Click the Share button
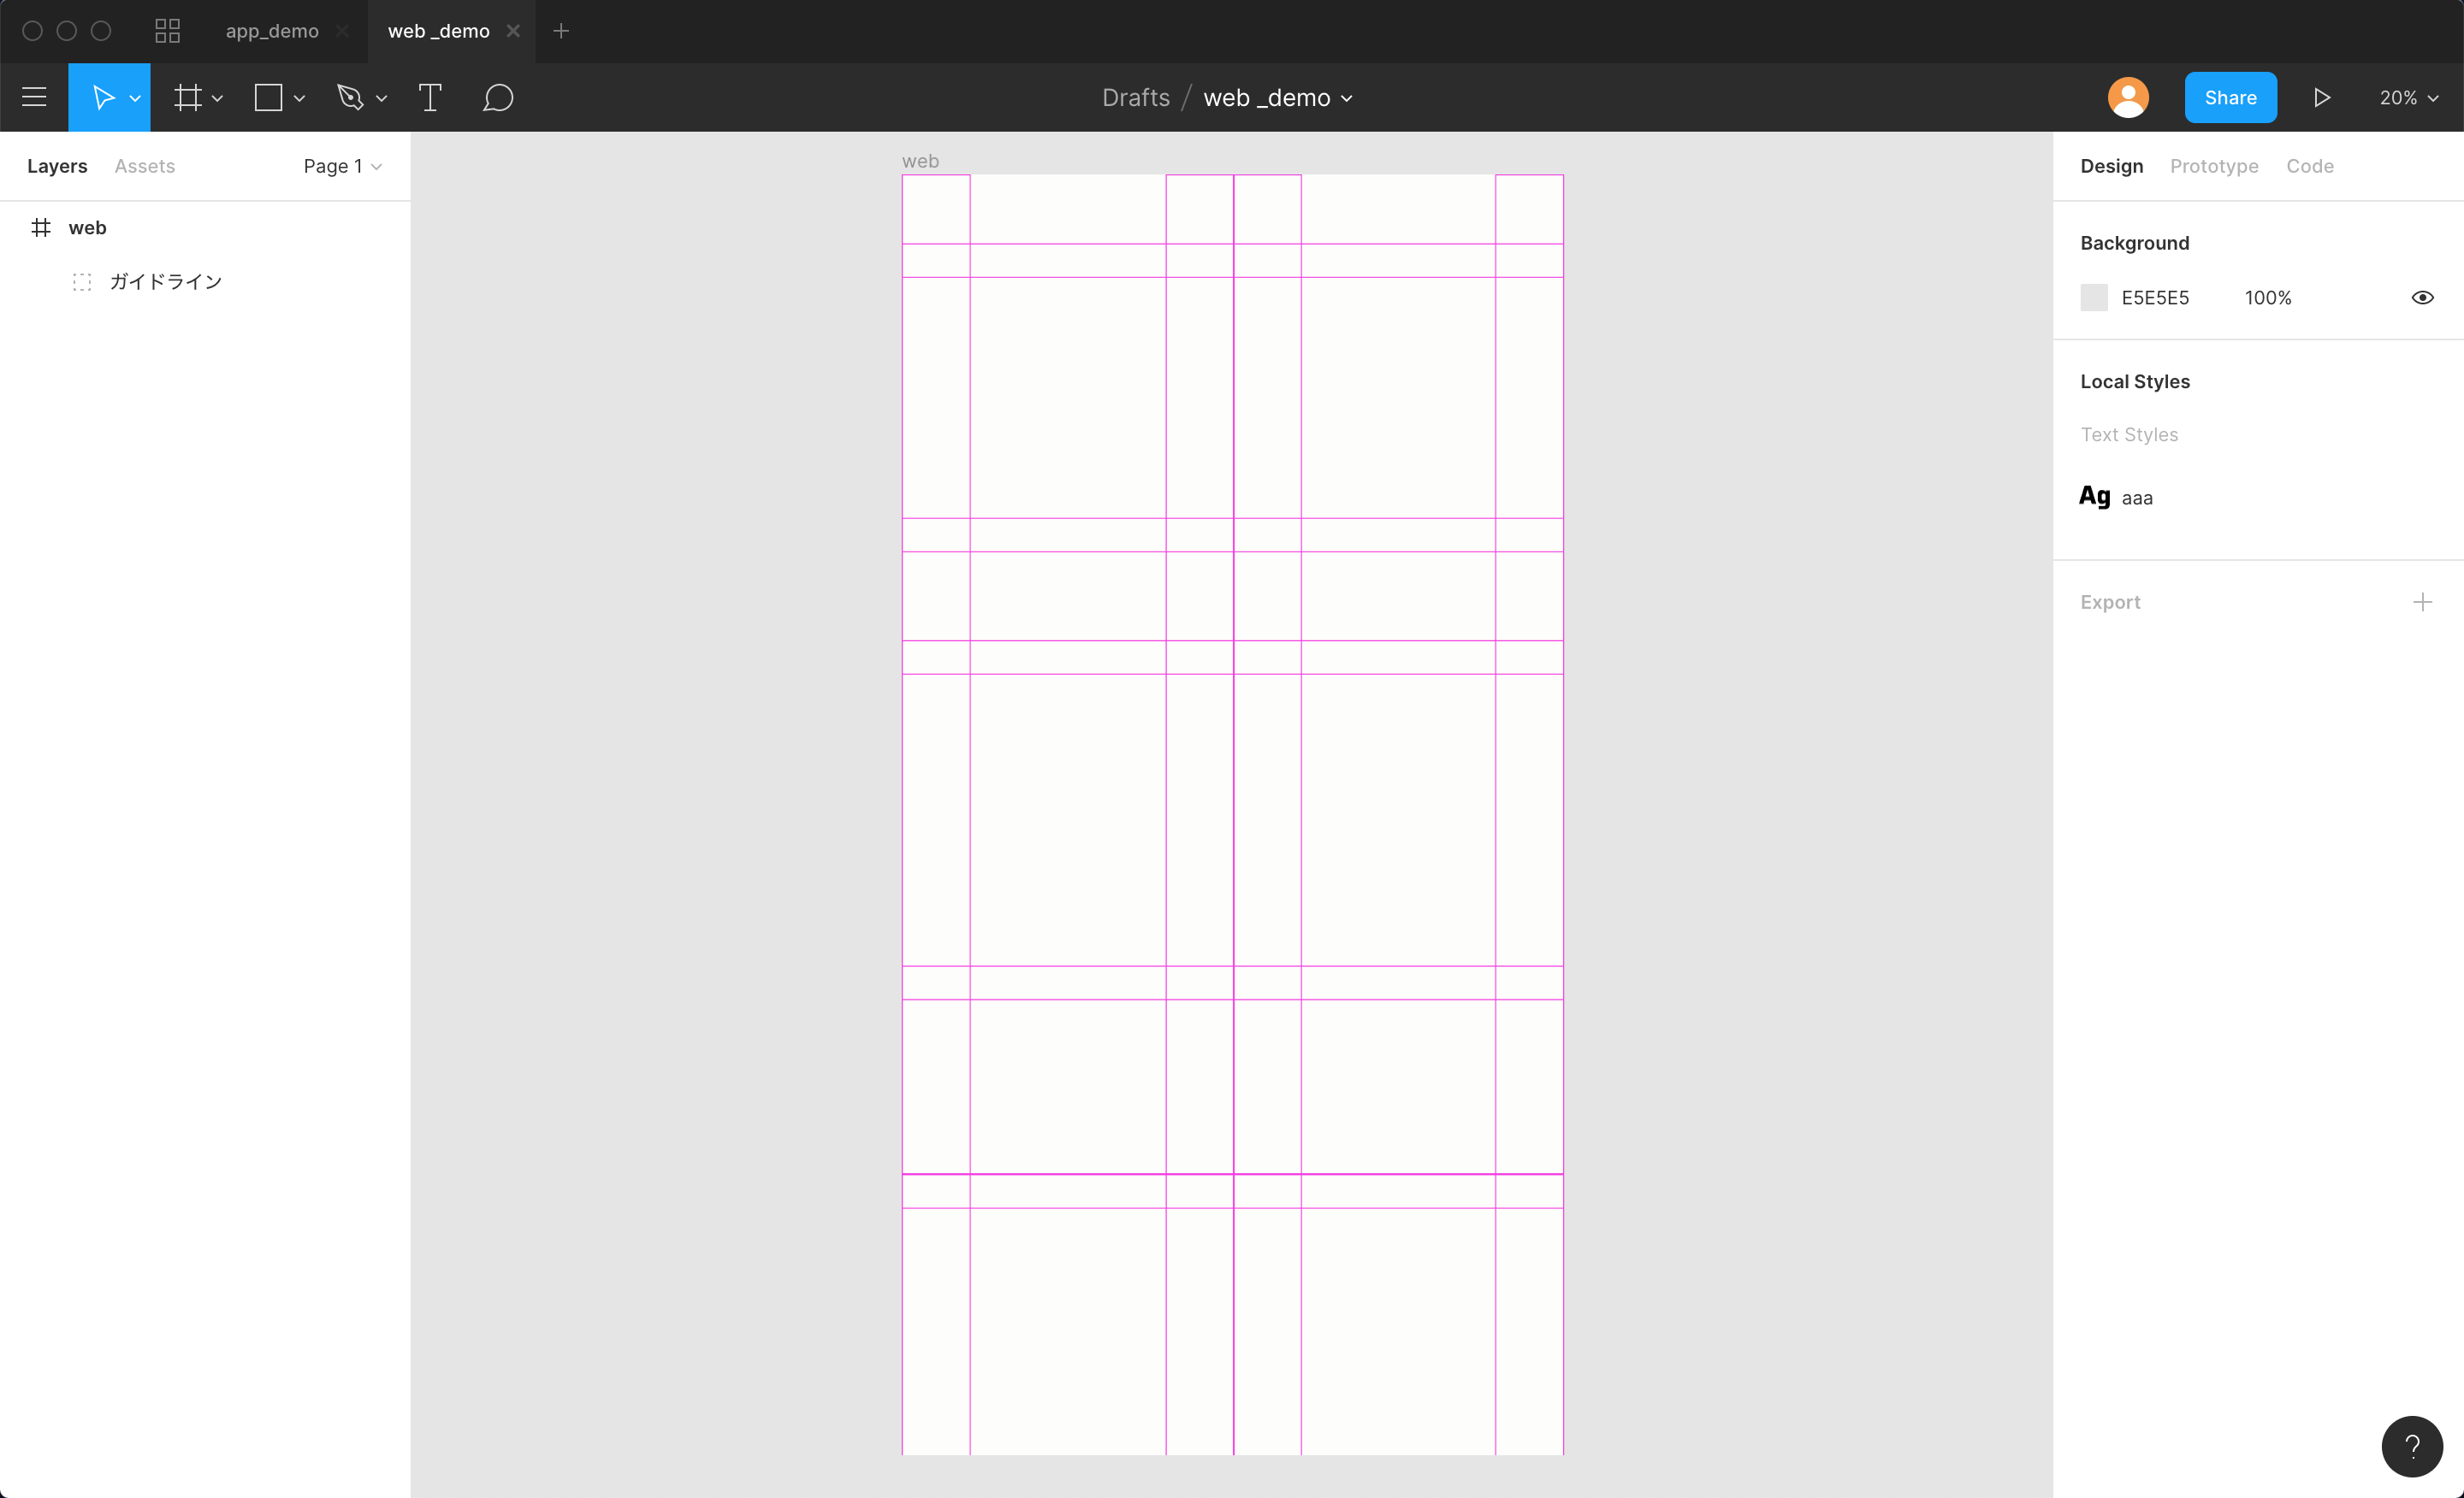The height and width of the screenshot is (1498, 2464). pyautogui.click(x=2230, y=97)
